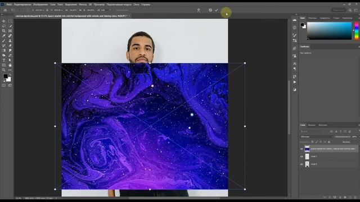Toggle Quick Mask mode in toolbar
Image resolution: width=360 pixels, height=202 pixels.
pyautogui.click(x=4, y=85)
